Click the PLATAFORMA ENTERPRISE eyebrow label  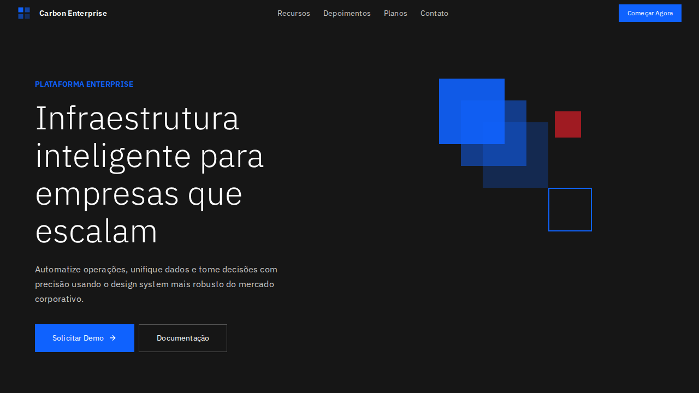[84, 84]
